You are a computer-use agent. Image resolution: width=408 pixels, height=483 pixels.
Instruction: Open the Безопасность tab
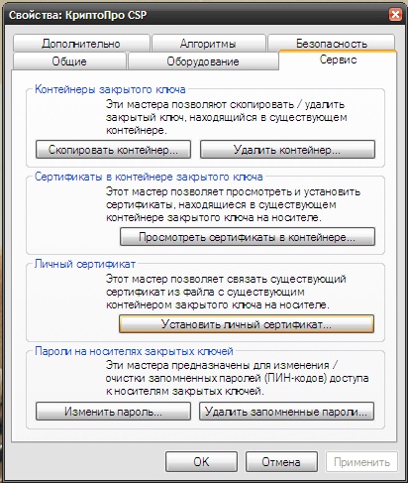pos(332,43)
